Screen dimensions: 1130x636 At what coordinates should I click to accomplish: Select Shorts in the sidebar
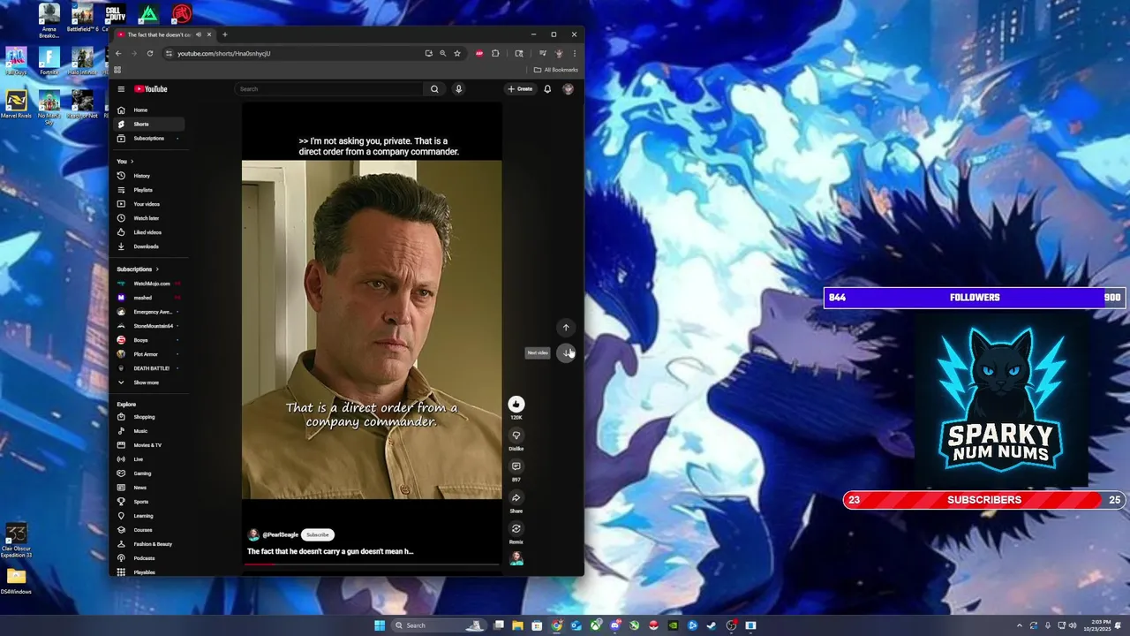(x=147, y=124)
